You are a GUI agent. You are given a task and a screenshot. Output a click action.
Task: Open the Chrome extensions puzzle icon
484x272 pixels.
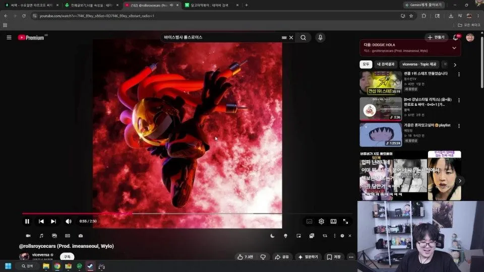pyautogui.click(x=424, y=16)
